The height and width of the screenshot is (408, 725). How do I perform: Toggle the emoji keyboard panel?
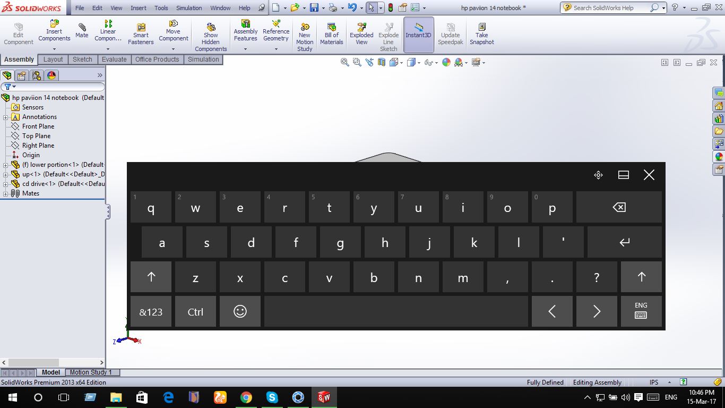pos(240,312)
